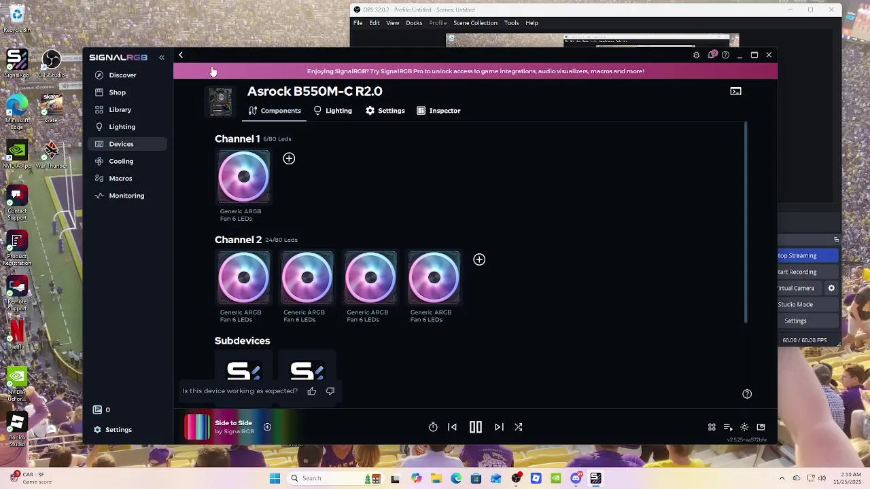Screen dimensions: 870x489
Task: Open the Shop page in sidebar
Action: [x=117, y=92]
